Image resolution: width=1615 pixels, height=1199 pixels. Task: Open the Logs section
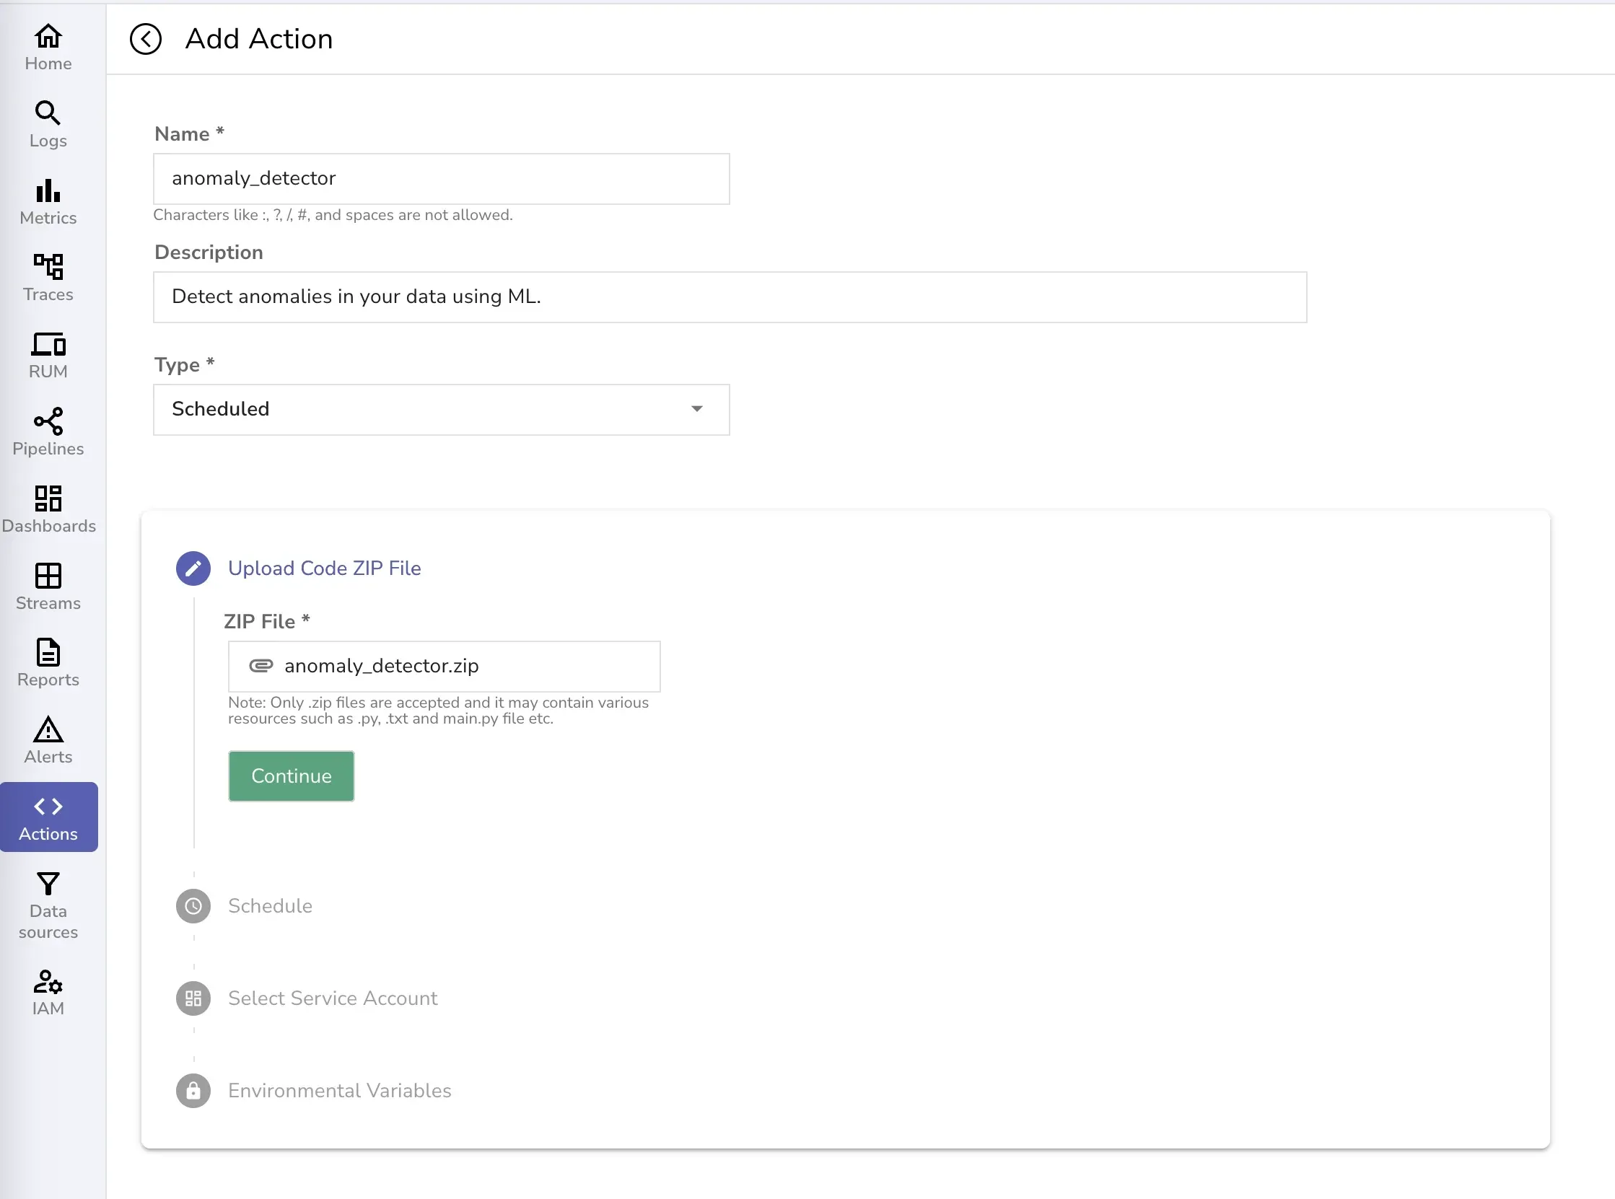(47, 123)
